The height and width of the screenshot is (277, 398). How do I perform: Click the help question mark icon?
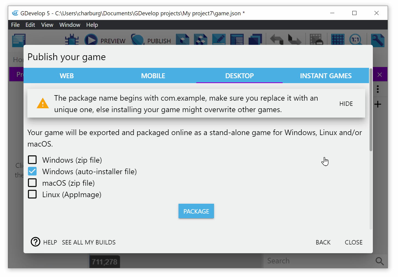[36, 242]
